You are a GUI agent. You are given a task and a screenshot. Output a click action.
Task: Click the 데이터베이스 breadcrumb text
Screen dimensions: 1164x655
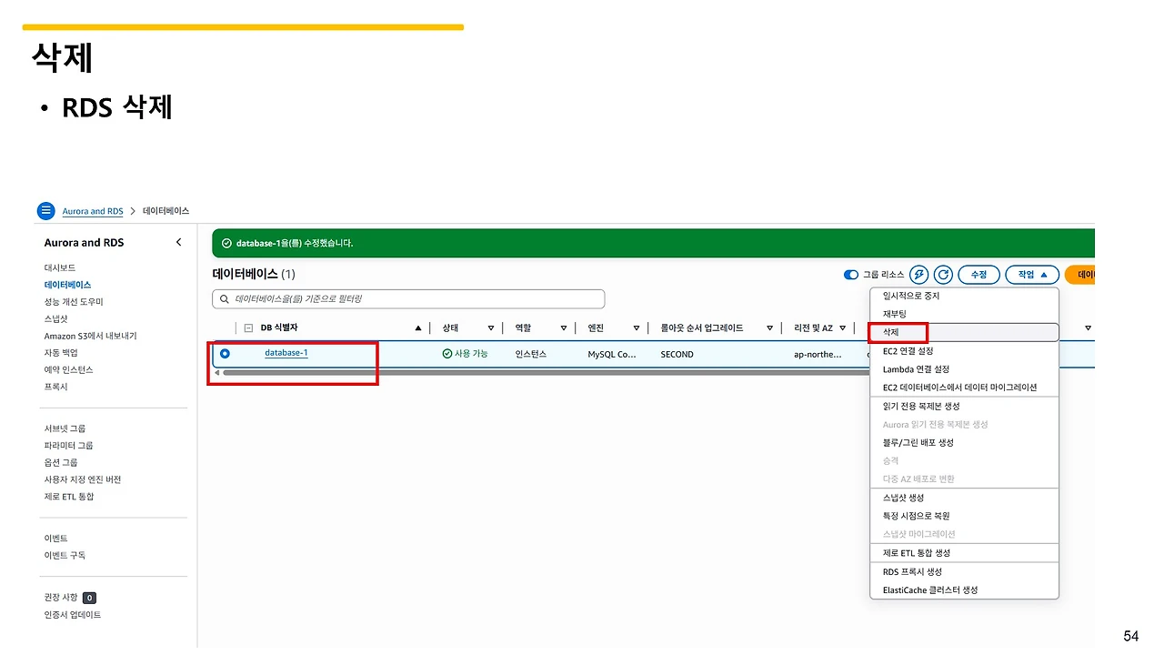tap(166, 211)
